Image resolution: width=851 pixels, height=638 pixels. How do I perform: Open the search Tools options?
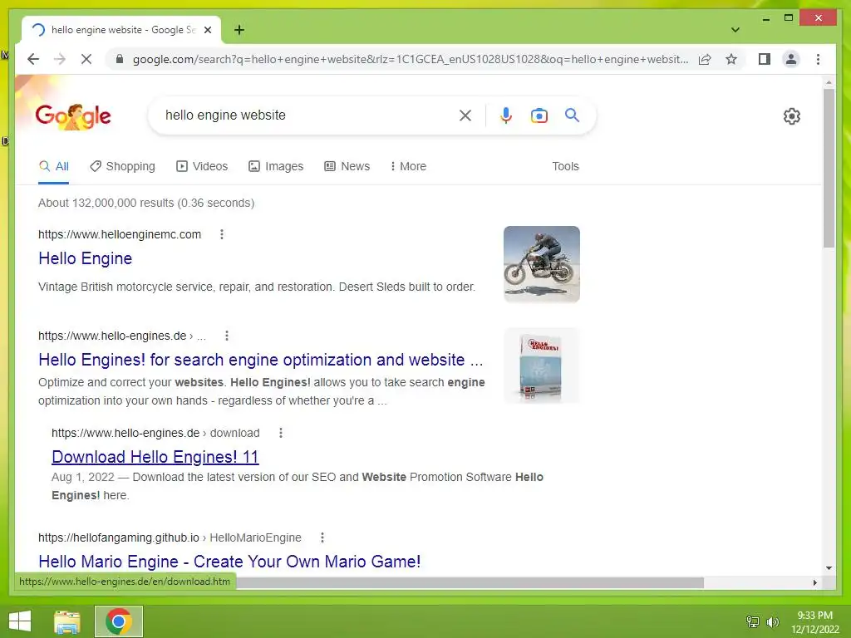tap(565, 166)
